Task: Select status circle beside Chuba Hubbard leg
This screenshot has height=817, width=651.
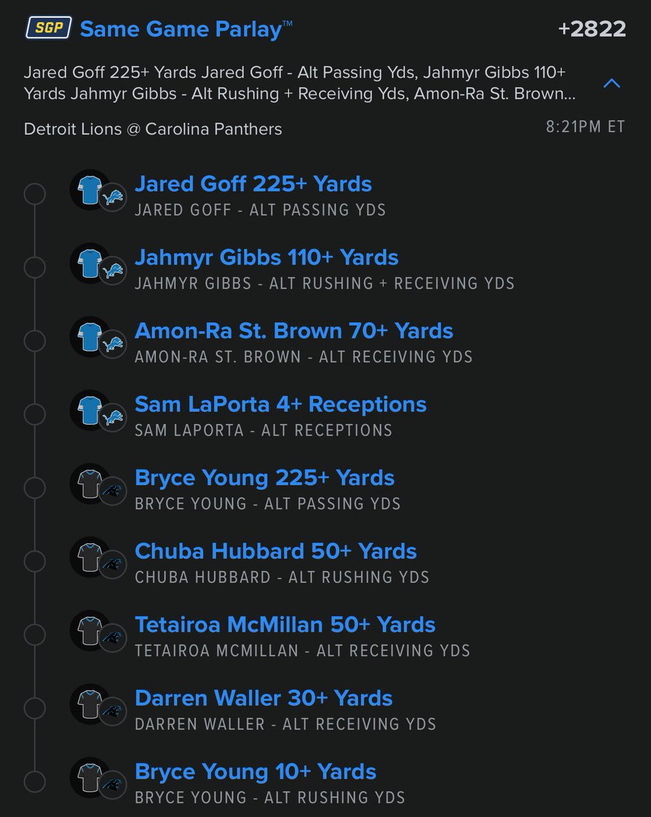Action: pos(35,562)
